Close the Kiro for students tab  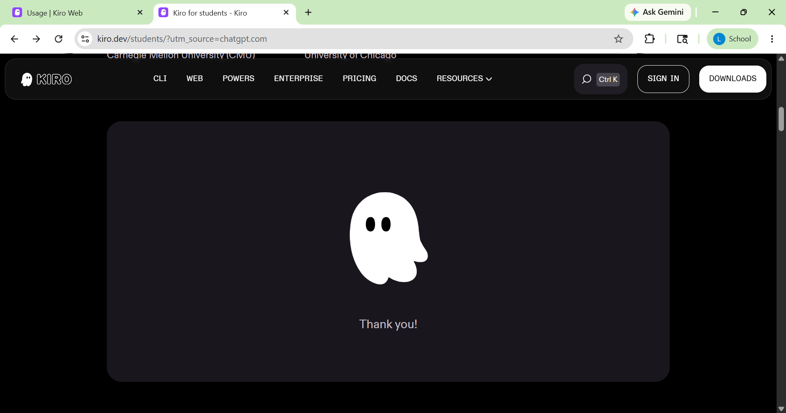286,13
